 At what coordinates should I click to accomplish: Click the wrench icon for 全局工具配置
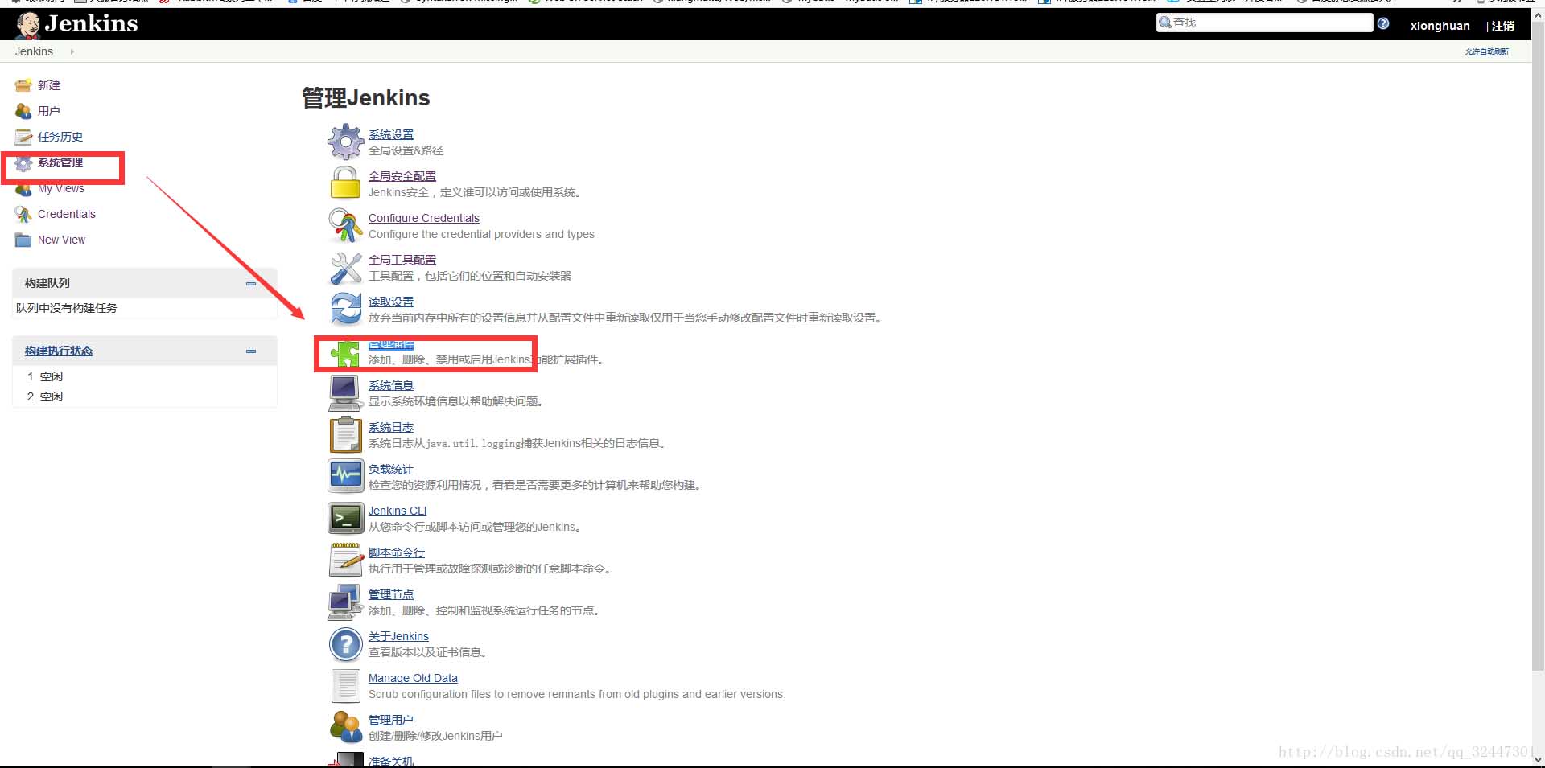(x=346, y=268)
